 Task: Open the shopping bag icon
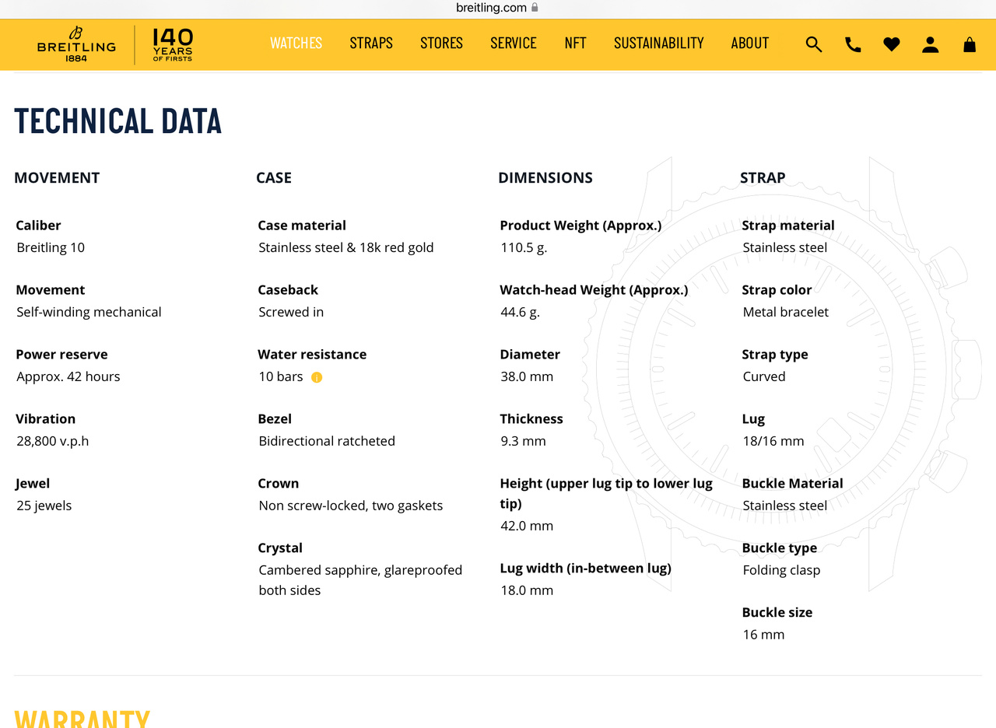970,44
